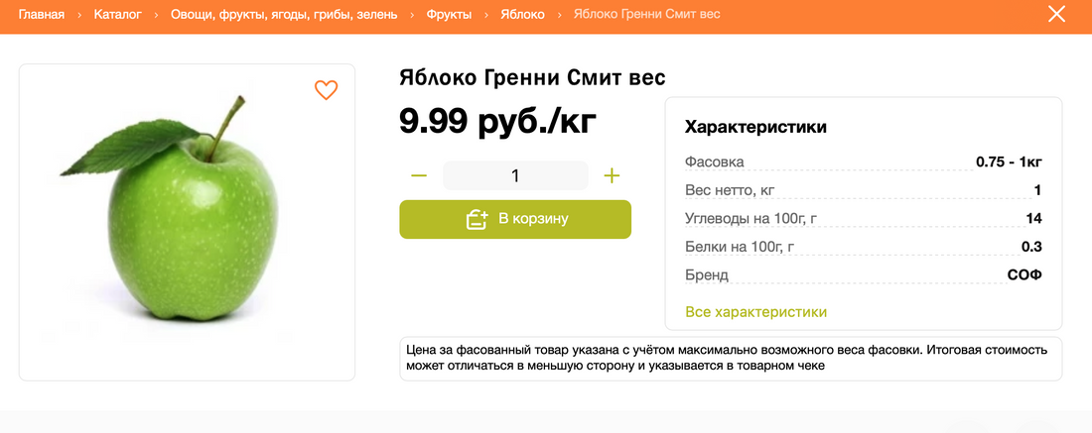Decrease quantity with the minus icon
The width and height of the screenshot is (1092, 433).
pos(419,176)
